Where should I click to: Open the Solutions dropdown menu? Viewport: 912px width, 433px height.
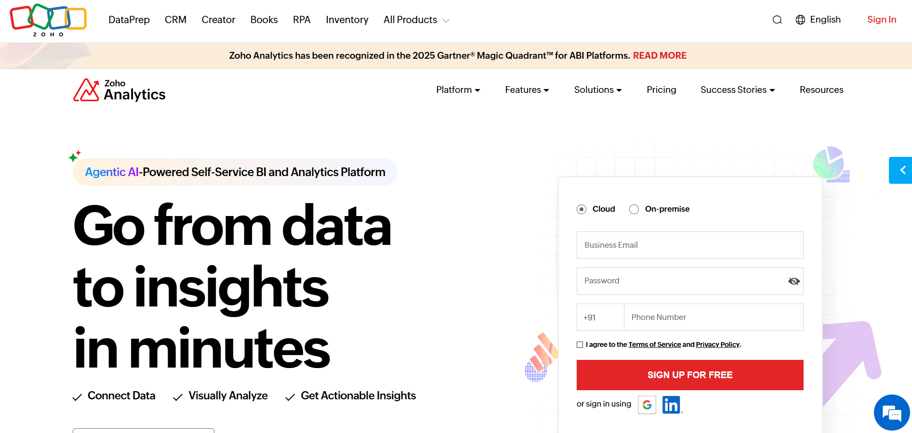(x=598, y=90)
